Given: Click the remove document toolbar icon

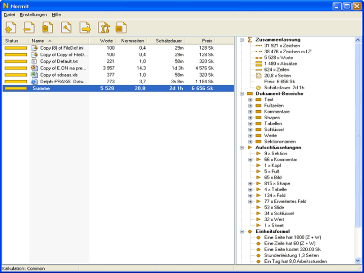Looking at the screenshot, I should pyautogui.click(x=29, y=27).
